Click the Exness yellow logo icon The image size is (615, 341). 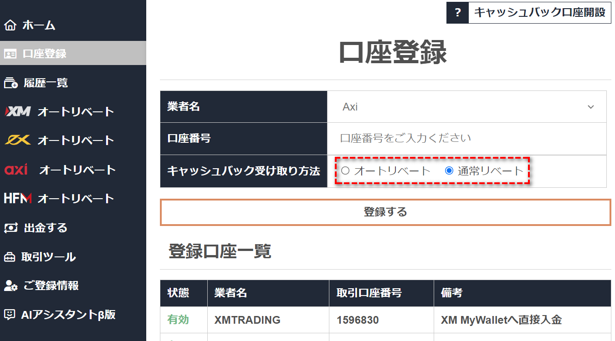[17, 140]
